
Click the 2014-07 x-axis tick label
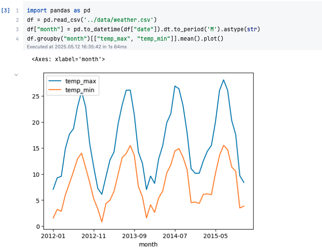coord(175,236)
